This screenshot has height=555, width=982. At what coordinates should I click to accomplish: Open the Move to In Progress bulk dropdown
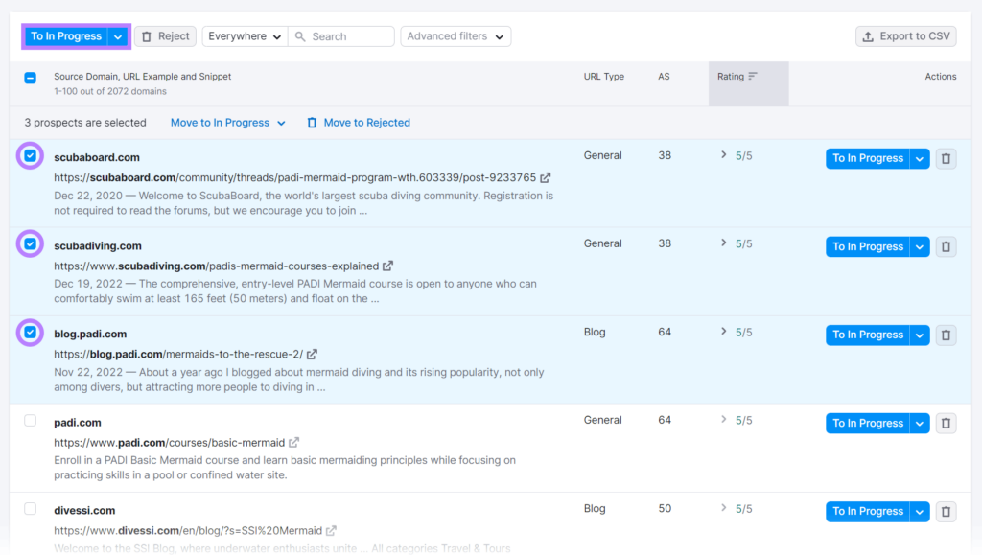[x=228, y=123]
